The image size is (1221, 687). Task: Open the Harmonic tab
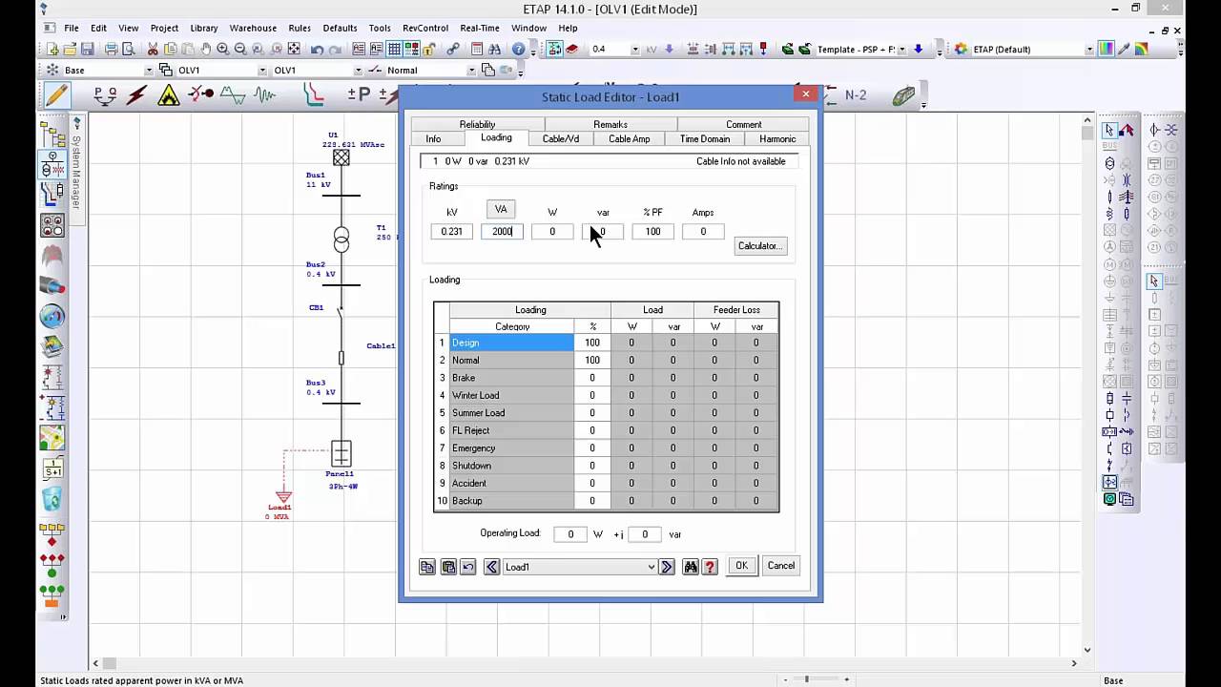(777, 139)
